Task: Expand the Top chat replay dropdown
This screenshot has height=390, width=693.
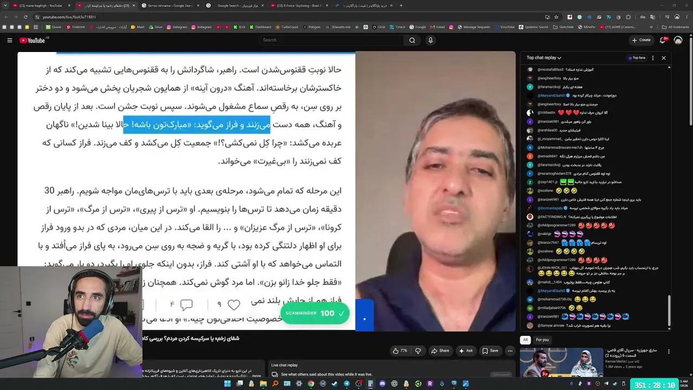Action: click(544, 58)
